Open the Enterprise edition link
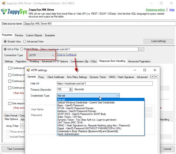The image size is (176, 154). 155,10
